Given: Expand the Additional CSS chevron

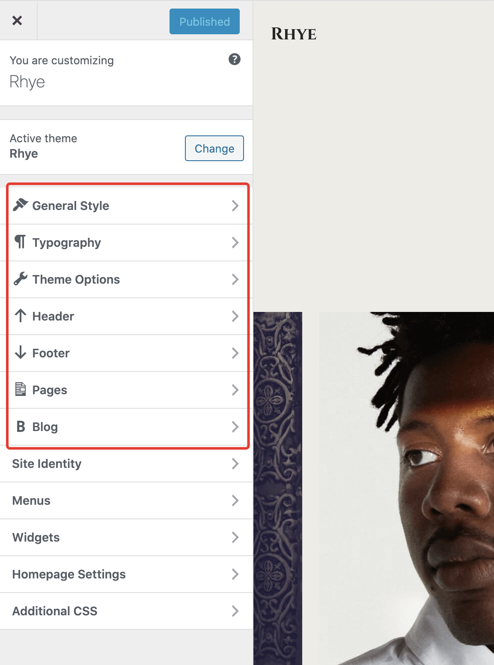Looking at the screenshot, I should click(x=235, y=611).
